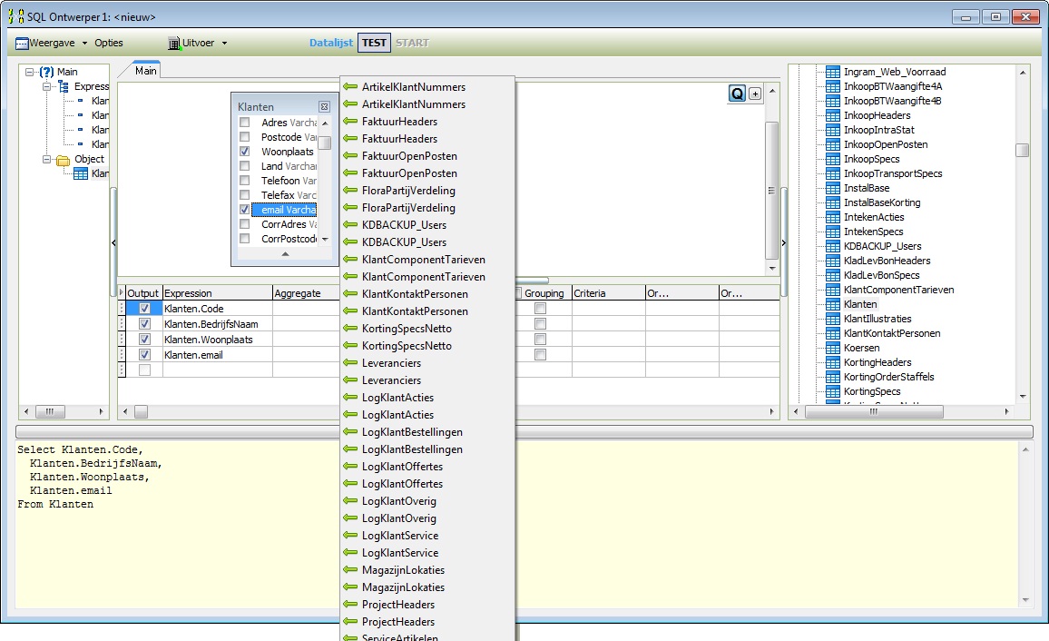Enable the Postcode field checkbox

point(244,137)
